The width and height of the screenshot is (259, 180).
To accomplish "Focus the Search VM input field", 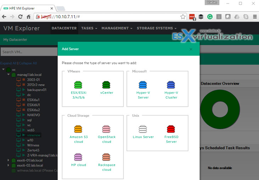I will [29, 52].
